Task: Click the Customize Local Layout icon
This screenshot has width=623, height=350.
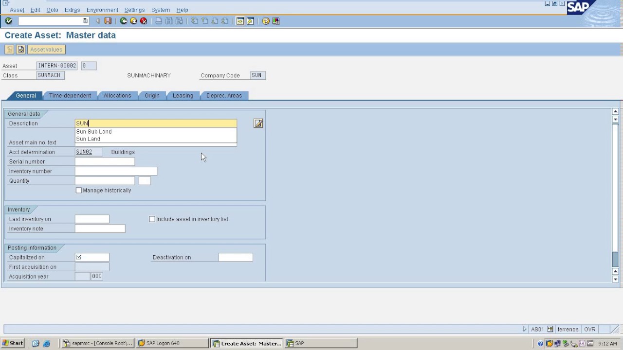Action: [276, 21]
